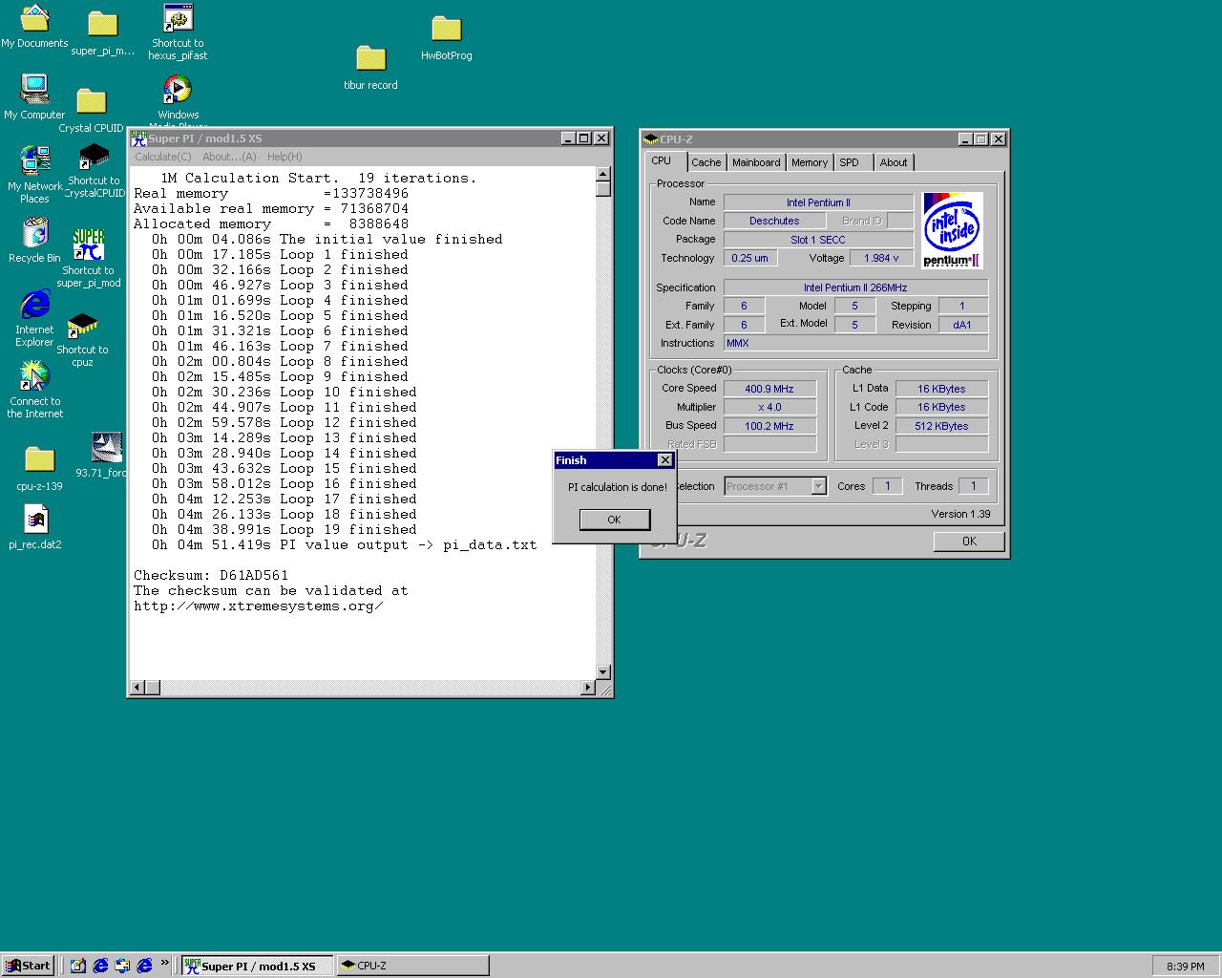
Task: Switch to Super PI taskbar button
Action: 258,966
